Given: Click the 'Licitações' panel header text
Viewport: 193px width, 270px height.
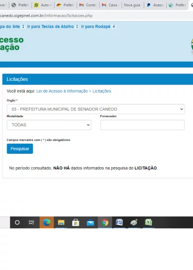Looking at the screenshot, I should [17, 79].
